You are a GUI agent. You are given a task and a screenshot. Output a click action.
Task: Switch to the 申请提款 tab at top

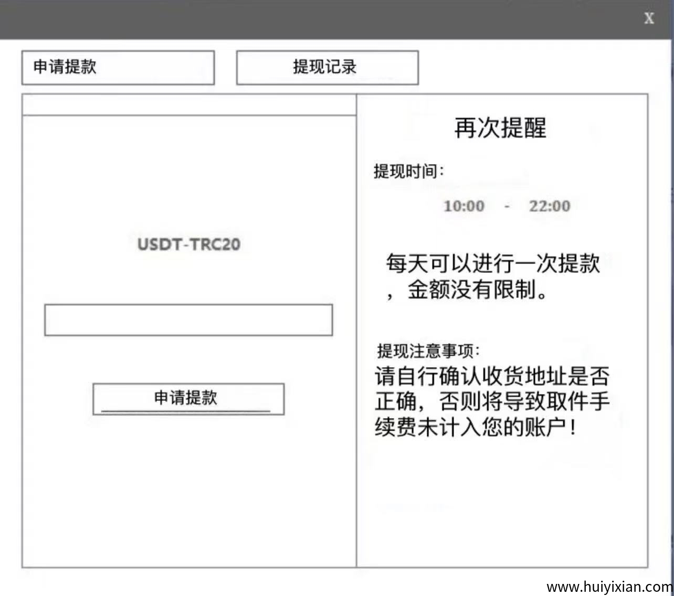pyautogui.click(x=118, y=67)
